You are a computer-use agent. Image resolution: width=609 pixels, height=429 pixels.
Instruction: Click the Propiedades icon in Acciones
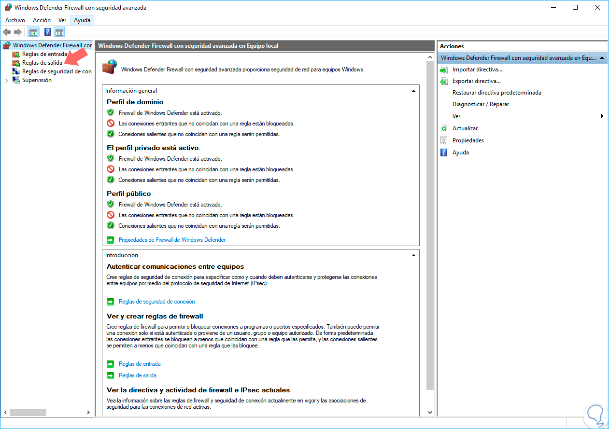(x=444, y=141)
